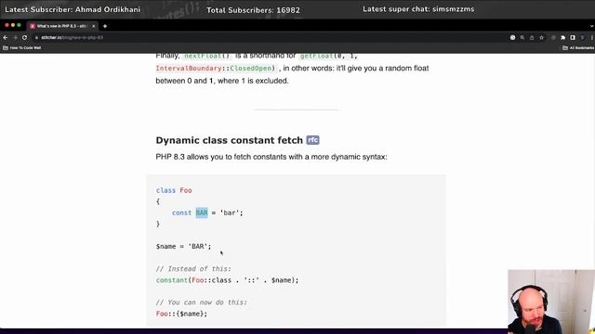Screen dimensions: 595x334
Task: Reload the current page
Action: pos(25,37)
